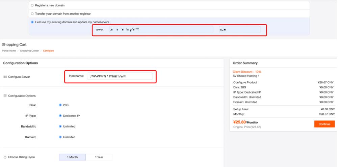Switch billing cycle to 1 Year
Viewport: 341px width, 167px height.
[x=99, y=157]
